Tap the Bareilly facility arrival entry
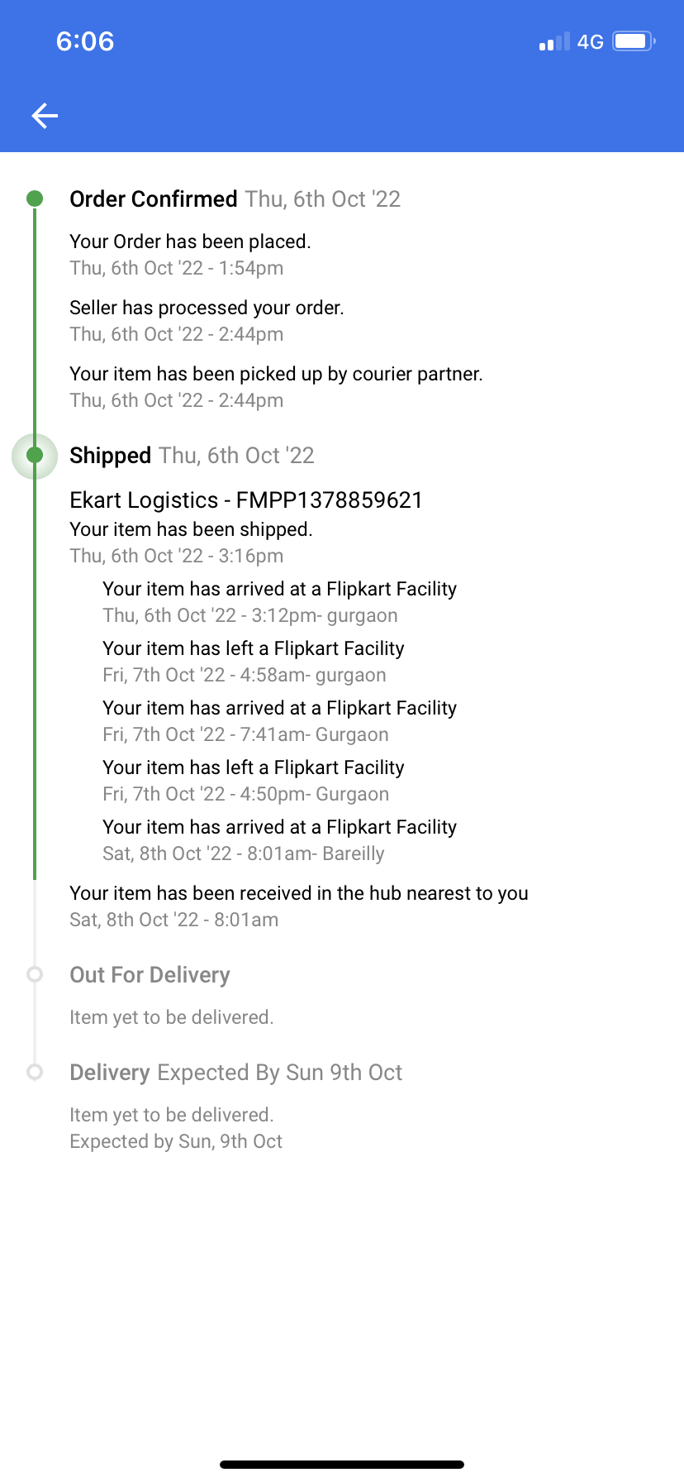The height and width of the screenshot is (1482, 684). [279, 839]
